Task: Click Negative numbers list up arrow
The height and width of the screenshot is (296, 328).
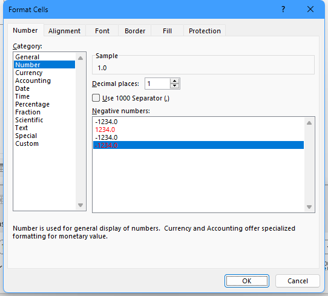Action: [x=309, y=123]
